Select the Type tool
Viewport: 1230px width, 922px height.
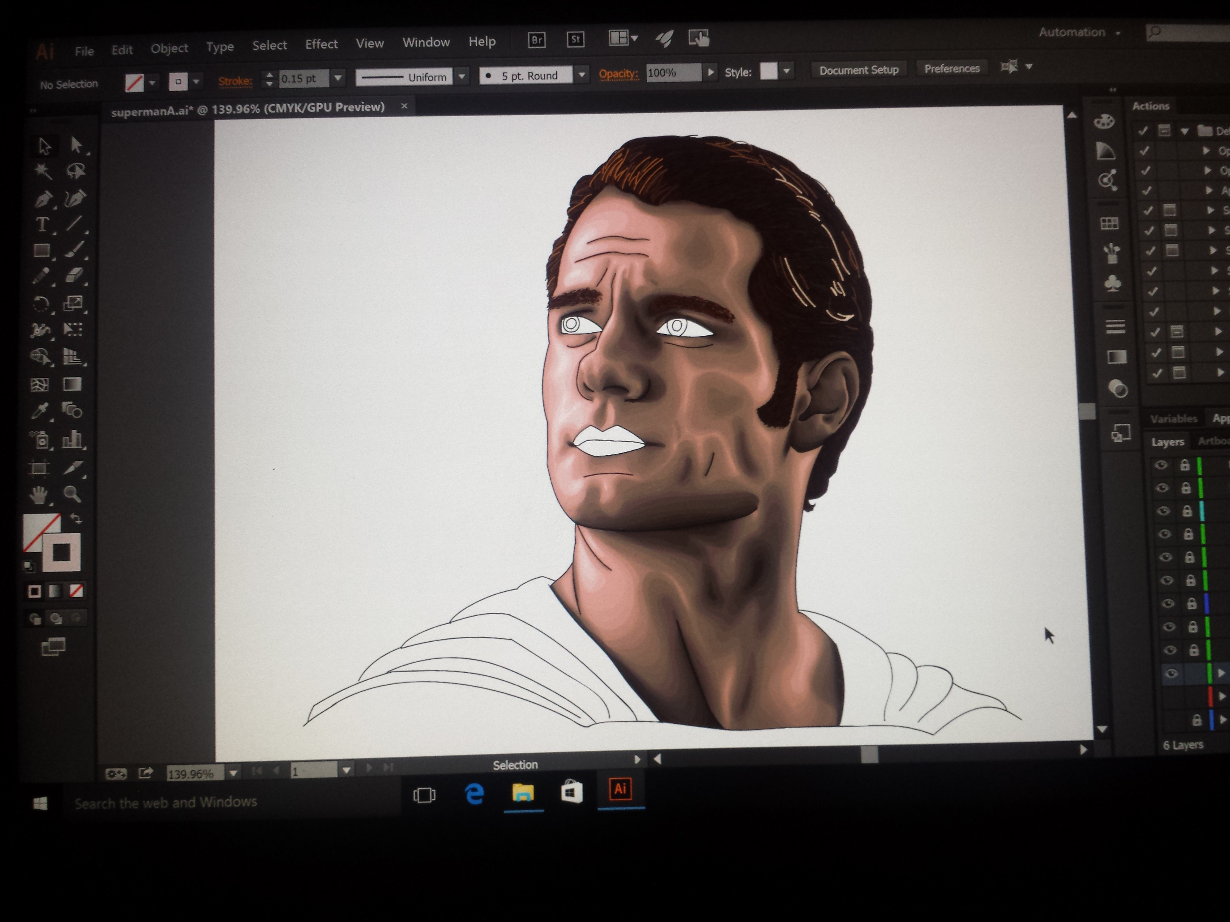[x=42, y=224]
